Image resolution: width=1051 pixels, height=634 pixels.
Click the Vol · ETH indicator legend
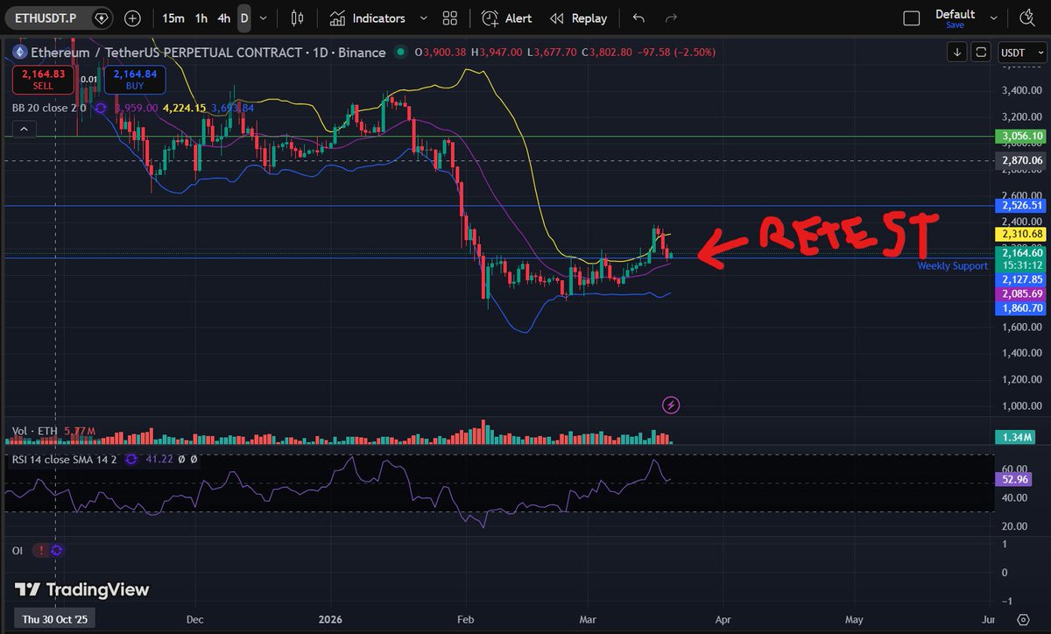(x=35, y=431)
